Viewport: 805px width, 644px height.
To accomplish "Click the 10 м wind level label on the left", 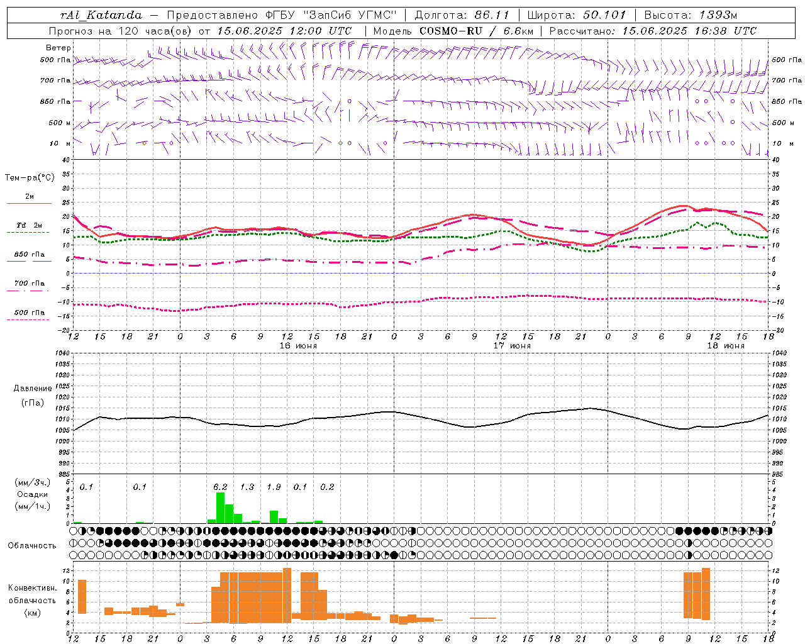I will (x=60, y=143).
